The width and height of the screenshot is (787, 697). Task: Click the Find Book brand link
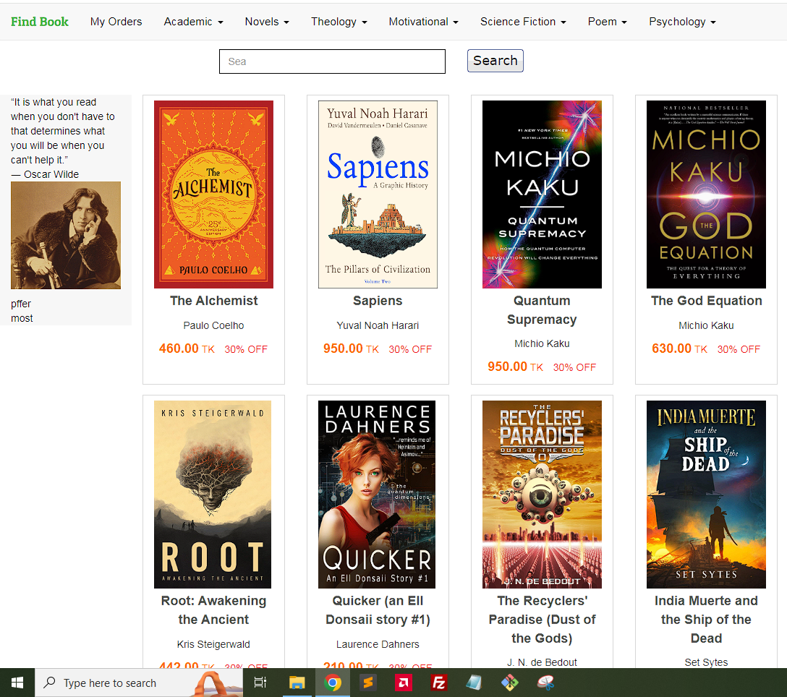click(x=40, y=22)
